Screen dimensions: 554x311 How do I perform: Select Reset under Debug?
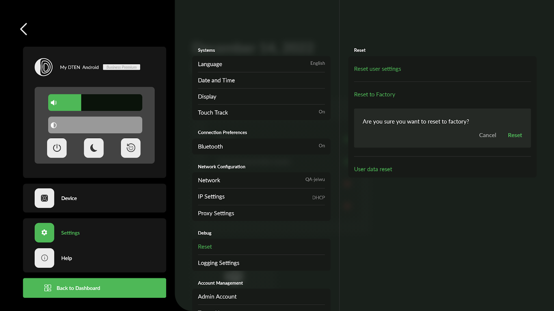click(x=261, y=247)
